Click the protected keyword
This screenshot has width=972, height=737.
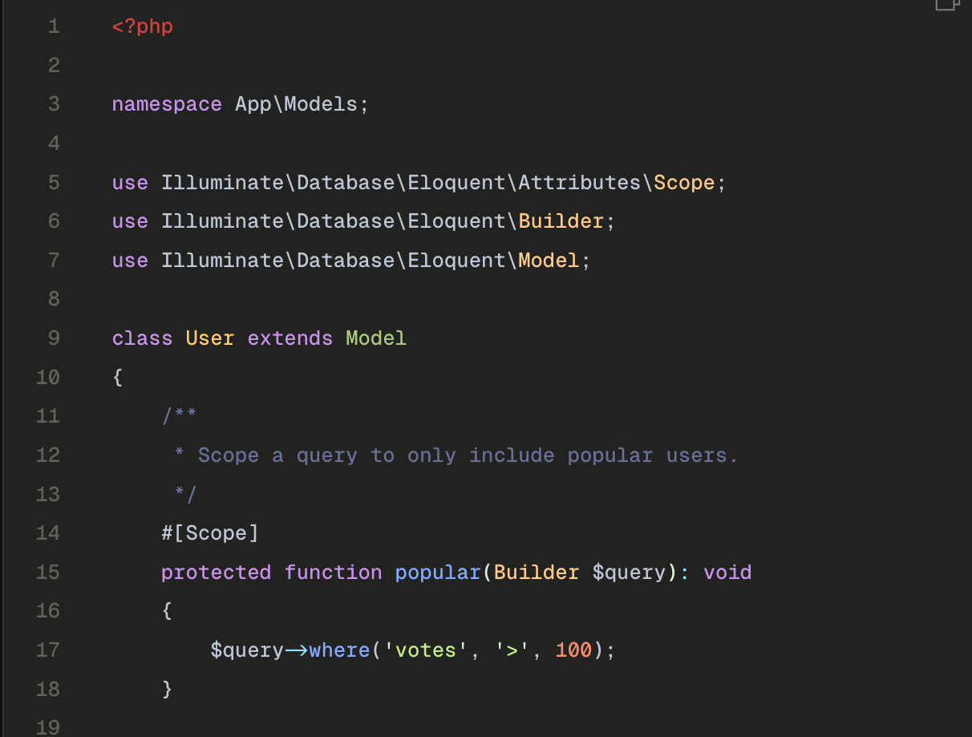[x=216, y=573]
